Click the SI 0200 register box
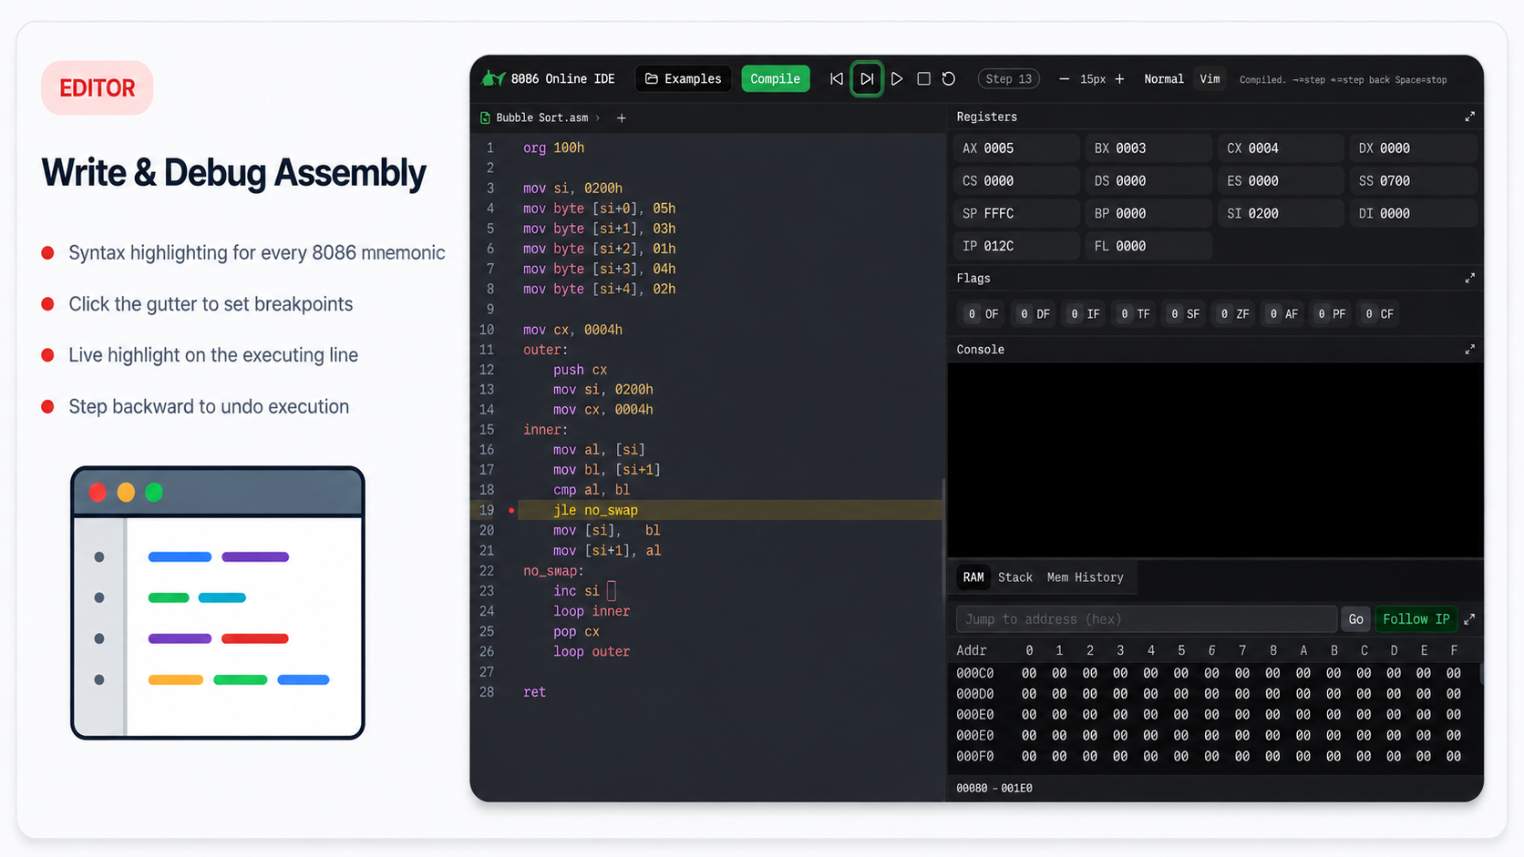This screenshot has width=1524, height=857. [1280, 213]
